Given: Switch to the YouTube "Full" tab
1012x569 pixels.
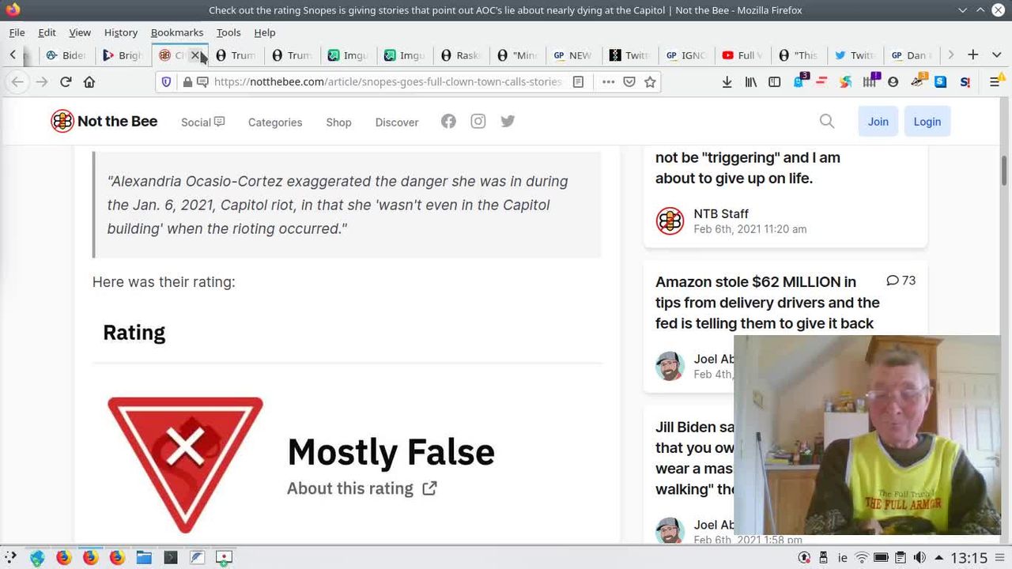Looking at the screenshot, I should (741, 55).
